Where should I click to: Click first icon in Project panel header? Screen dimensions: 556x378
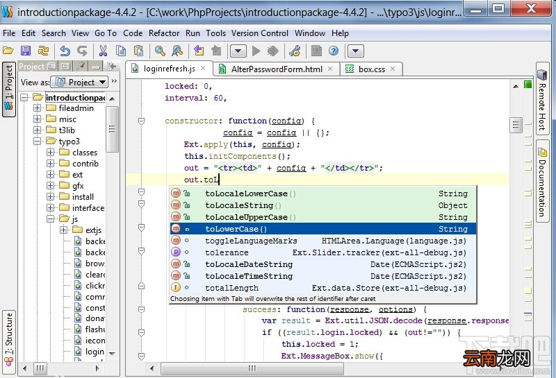[51, 66]
